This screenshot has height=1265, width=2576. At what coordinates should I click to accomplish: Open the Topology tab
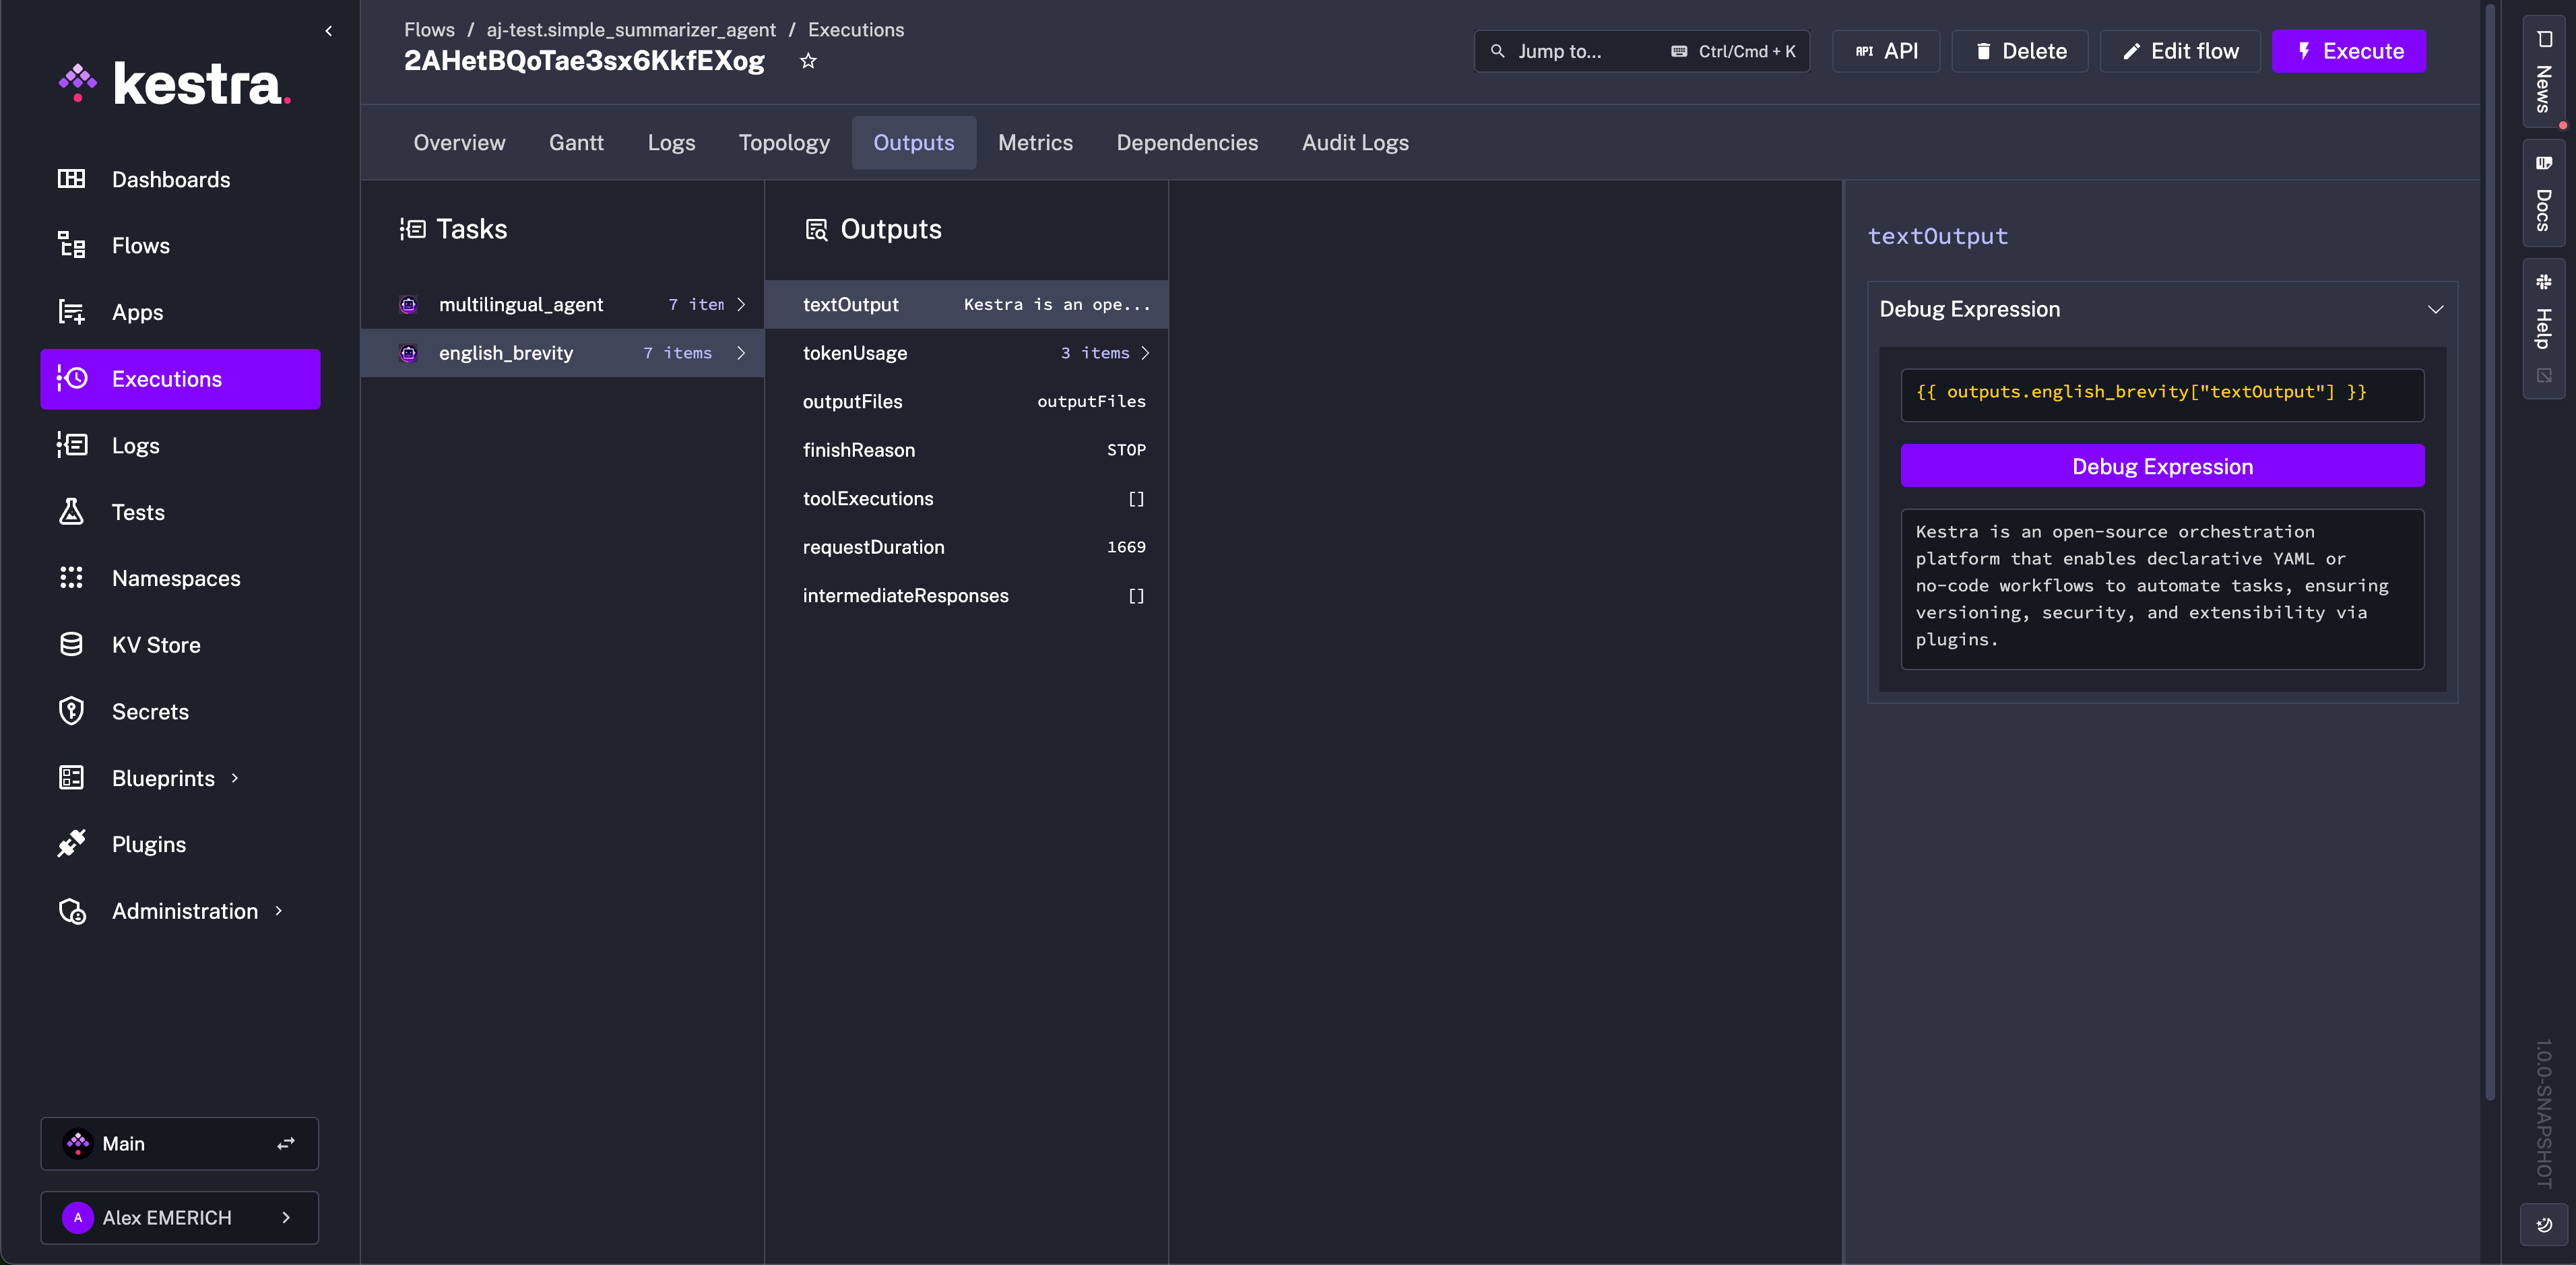[783, 143]
